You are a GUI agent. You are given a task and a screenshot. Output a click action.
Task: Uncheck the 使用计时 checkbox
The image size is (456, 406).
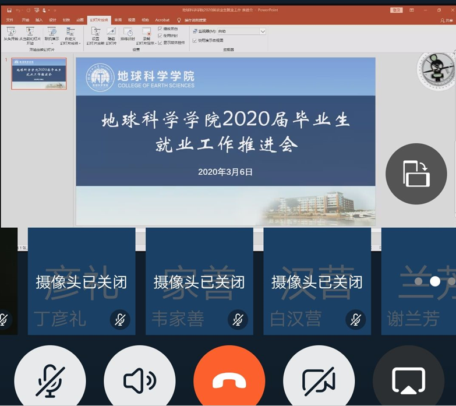tap(160, 36)
